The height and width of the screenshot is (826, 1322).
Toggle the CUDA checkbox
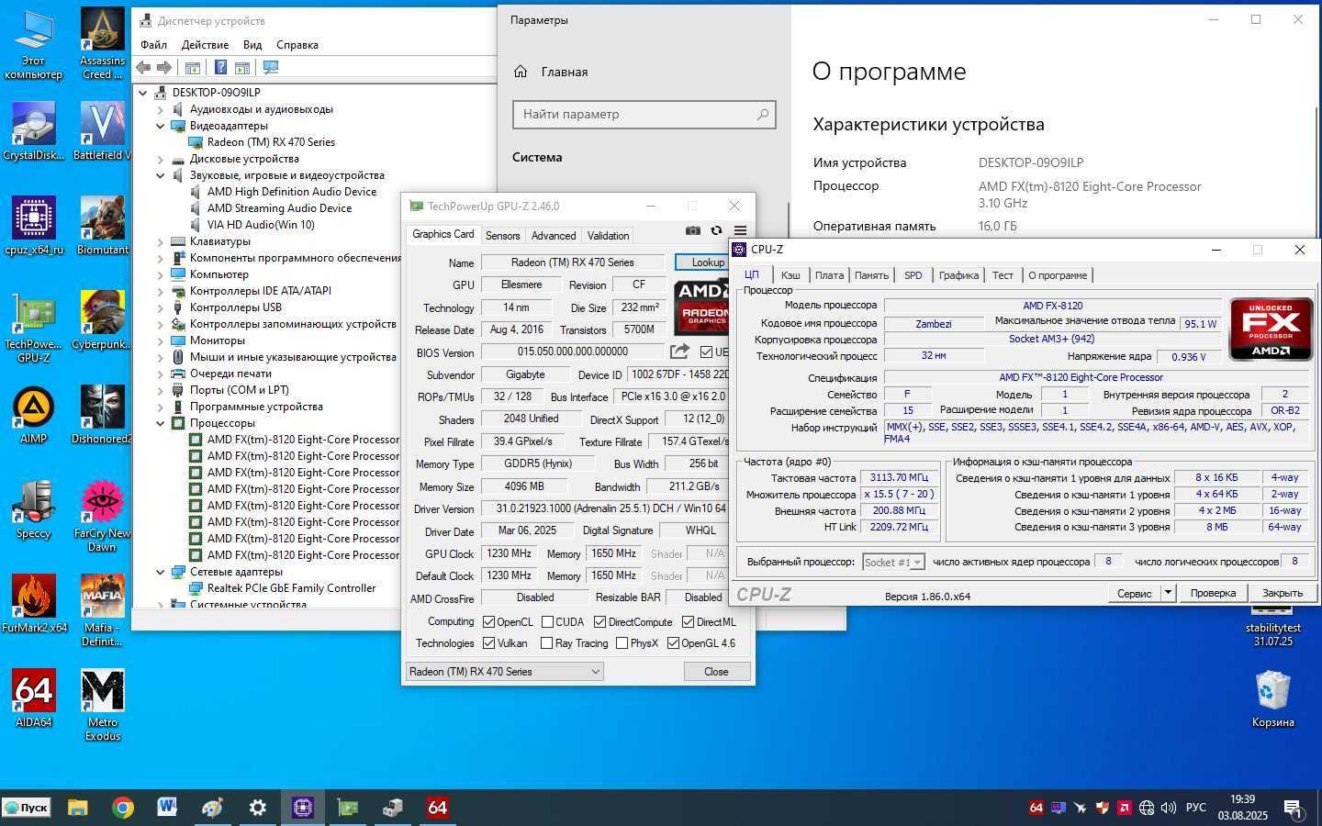point(548,621)
